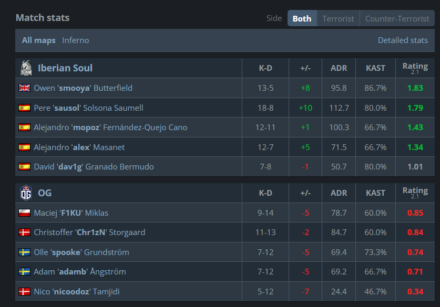Click the Spanish flag next to sausol
This screenshot has height=307, width=440.
pyautogui.click(x=24, y=108)
